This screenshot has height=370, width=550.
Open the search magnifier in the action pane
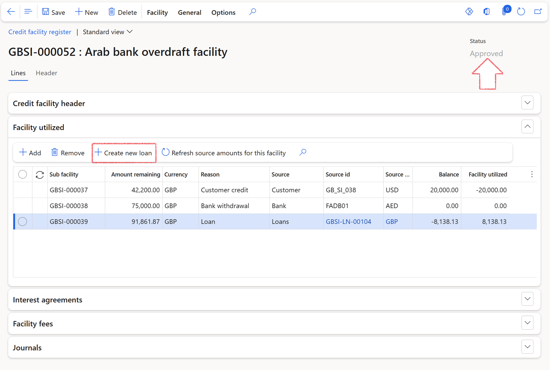252,11
